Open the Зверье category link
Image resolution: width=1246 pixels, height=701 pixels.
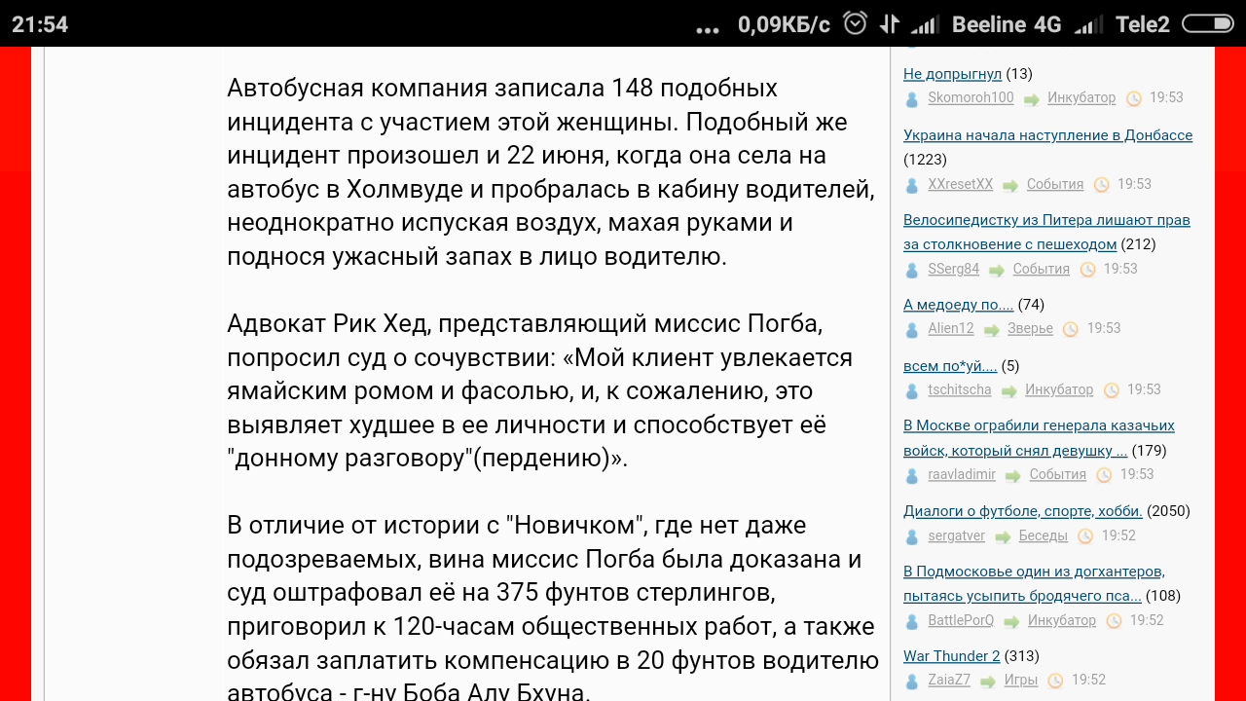pyautogui.click(x=1030, y=329)
